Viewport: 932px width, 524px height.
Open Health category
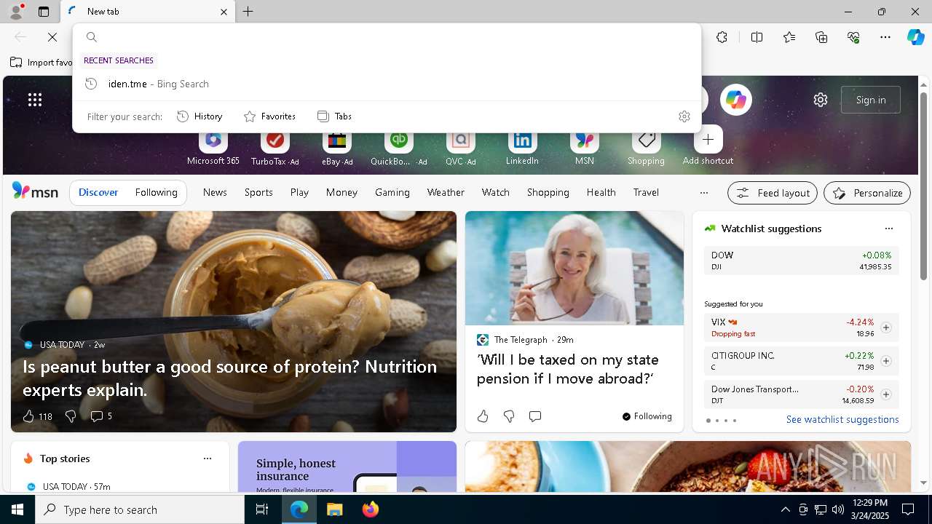(x=601, y=192)
